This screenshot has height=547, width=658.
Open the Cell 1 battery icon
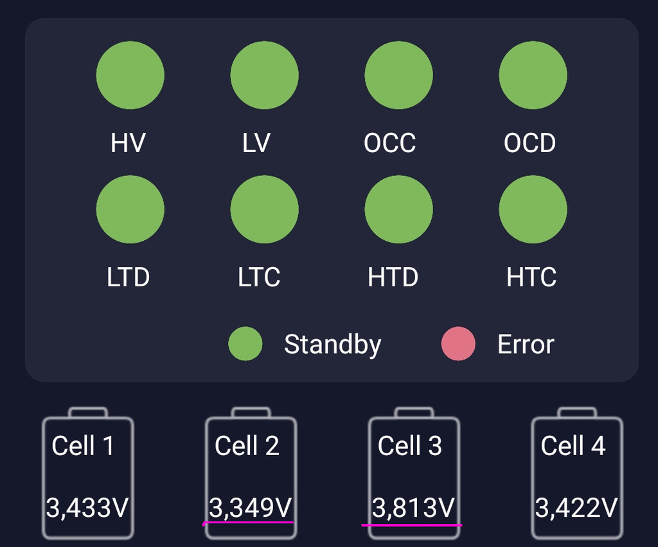(88, 473)
